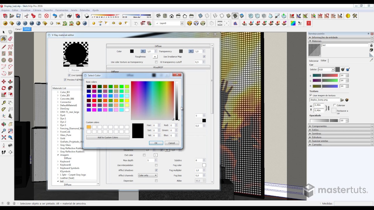Screen dimensions: 374x210
Task: Select the Orbit tool in left toolbar
Action: pyautogui.click(x=4, y=124)
